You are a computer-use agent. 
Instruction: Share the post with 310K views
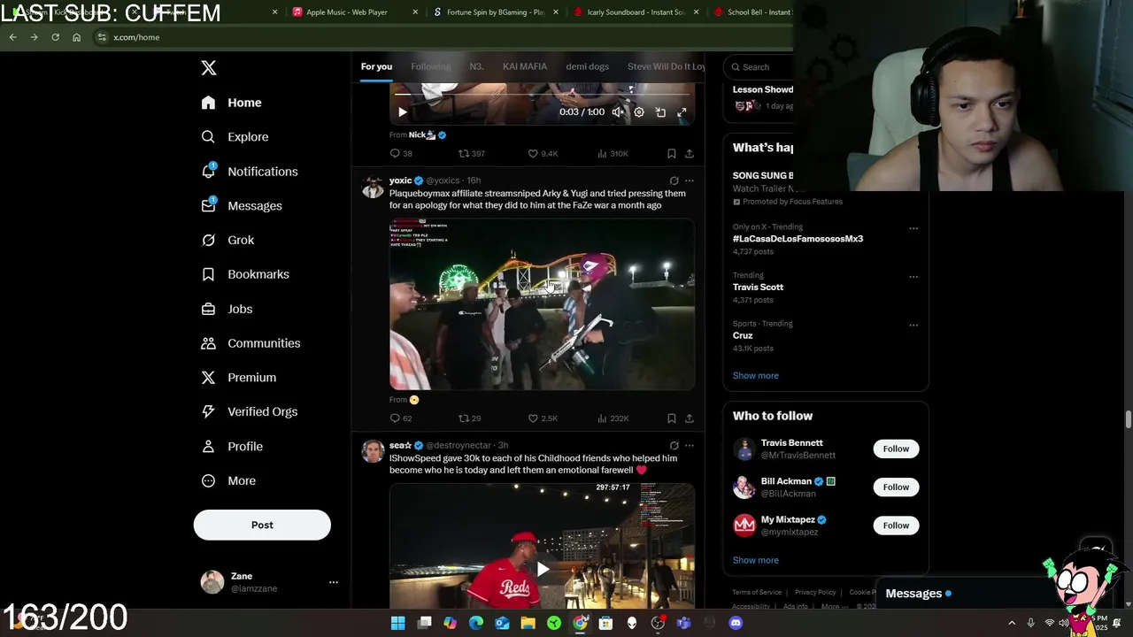coord(690,154)
